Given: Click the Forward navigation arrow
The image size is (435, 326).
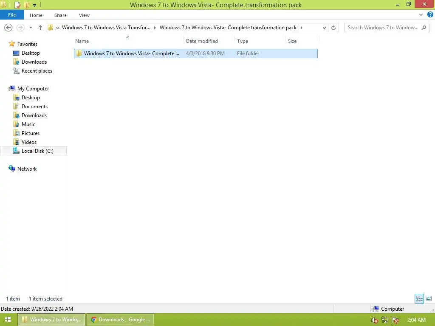Looking at the screenshot, I should (x=20, y=28).
